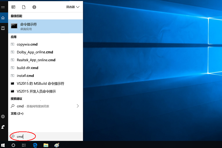Filter results by Documents icon
Screen dimensions: 222x148
pos(24,7)
